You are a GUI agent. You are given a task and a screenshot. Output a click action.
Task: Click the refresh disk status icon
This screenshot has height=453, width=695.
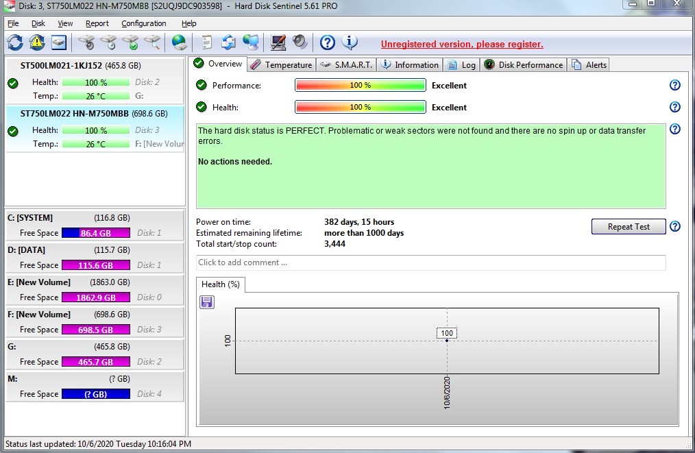click(15, 42)
